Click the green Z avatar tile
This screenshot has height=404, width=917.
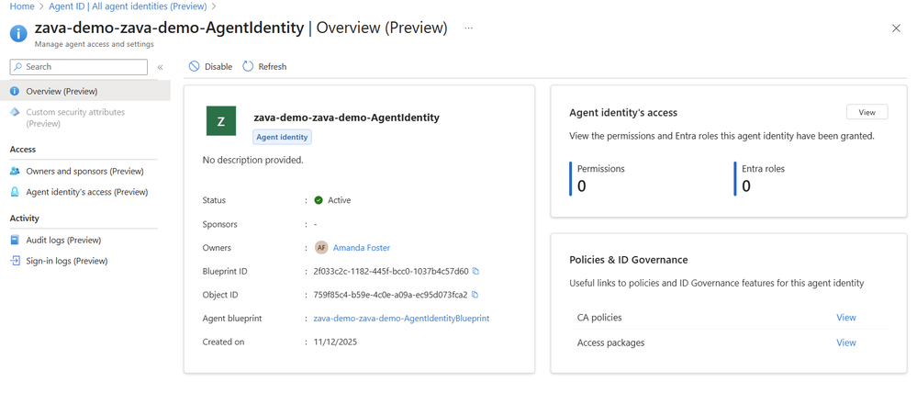[x=221, y=121]
